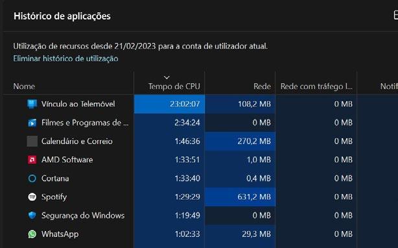The image size is (398, 248).
Task: Click Eliminar histórico de utilização link
Action: coord(65,58)
